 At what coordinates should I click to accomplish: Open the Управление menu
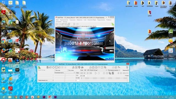pos(72,20)
